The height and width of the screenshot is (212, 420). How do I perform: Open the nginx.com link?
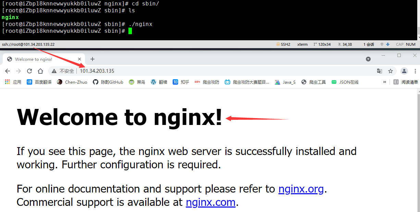tap(210, 202)
